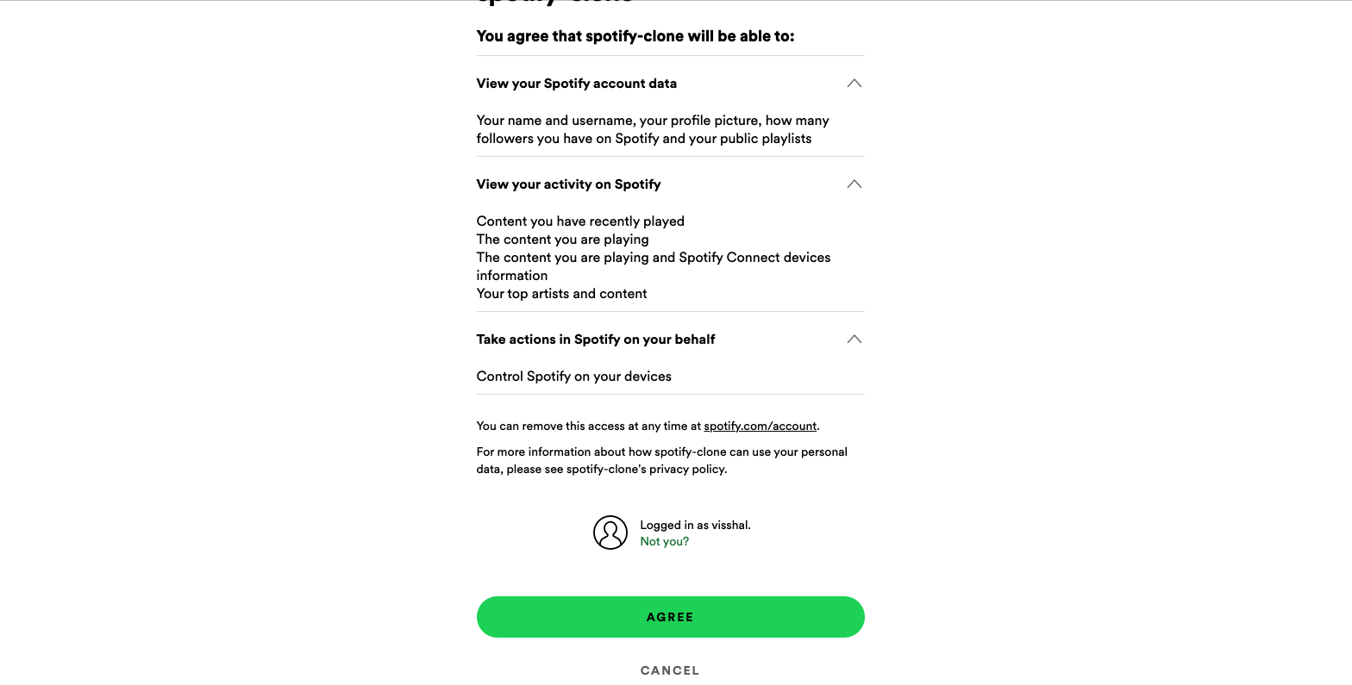The image size is (1352, 685).
Task: Collapse the Take actions in Spotify section
Action: [x=854, y=339]
